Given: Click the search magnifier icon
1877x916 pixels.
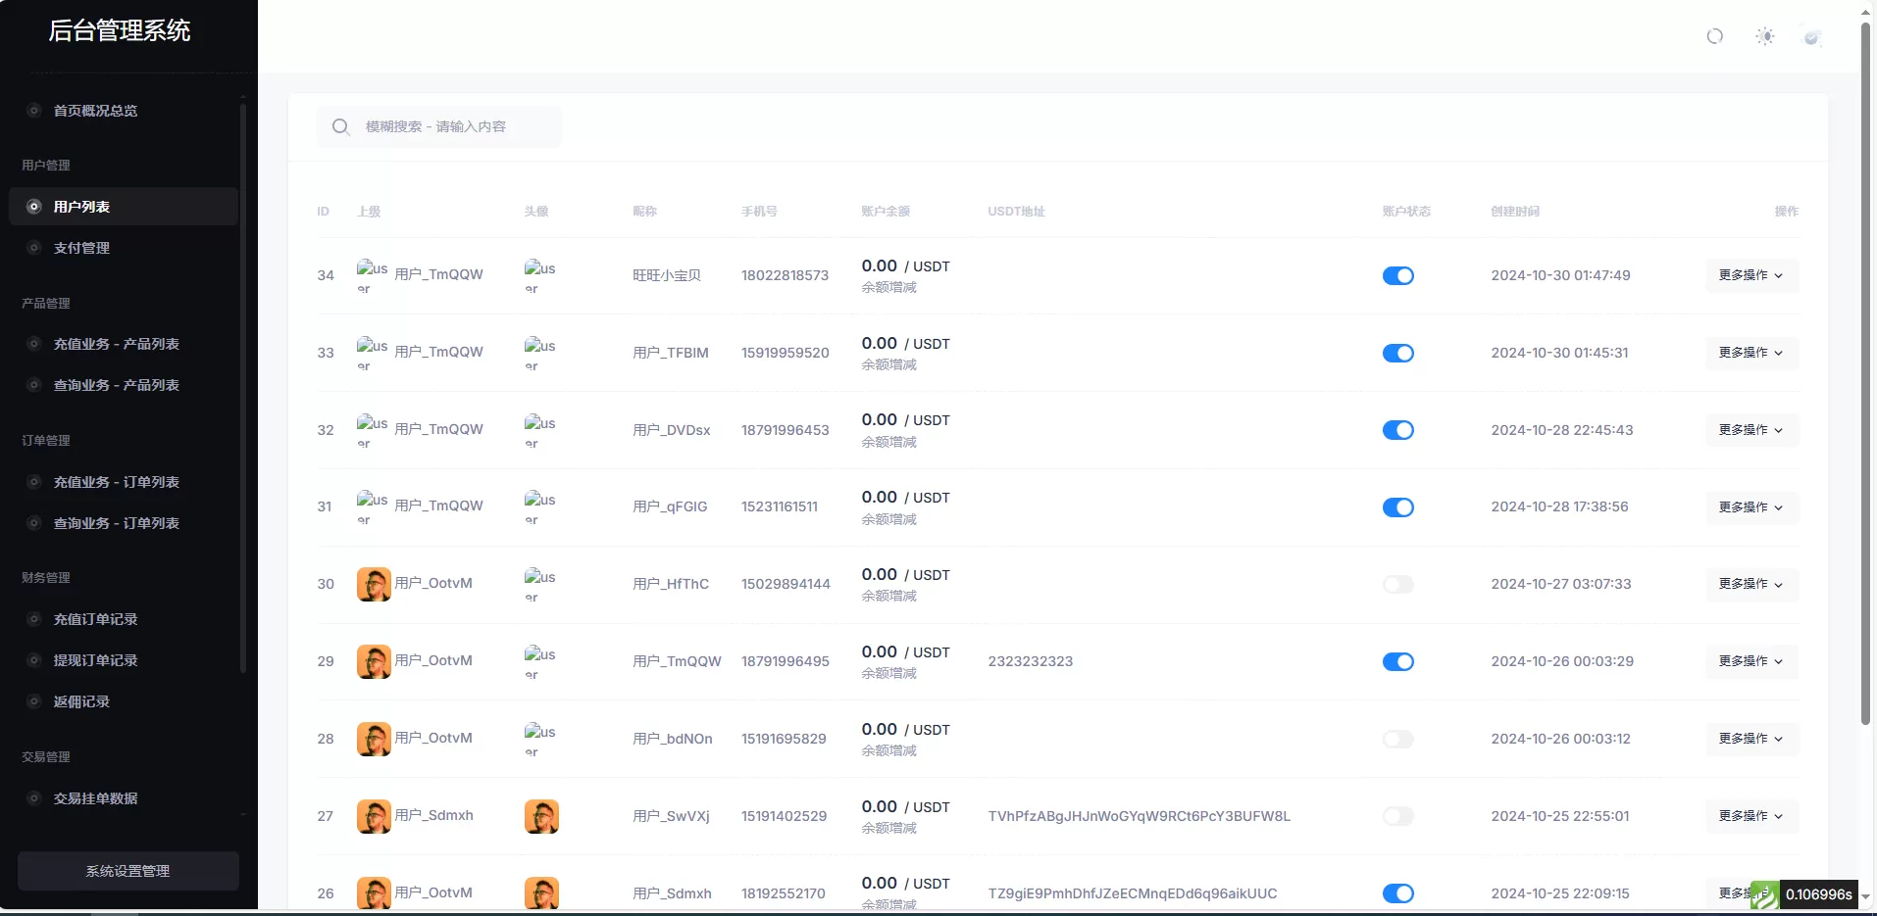Looking at the screenshot, I should tap(340, 127).
